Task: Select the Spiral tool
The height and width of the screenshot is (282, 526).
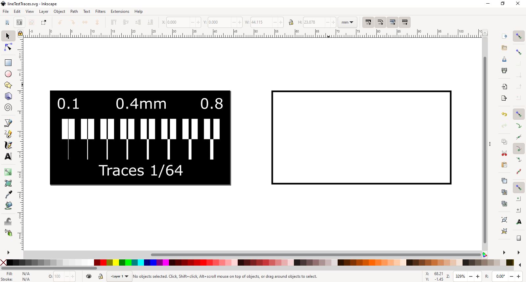Action: point(8,108)
